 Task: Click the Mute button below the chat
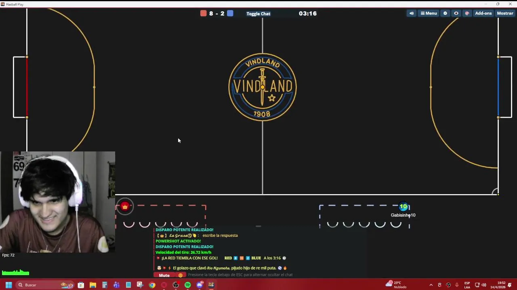coord(164,275)
